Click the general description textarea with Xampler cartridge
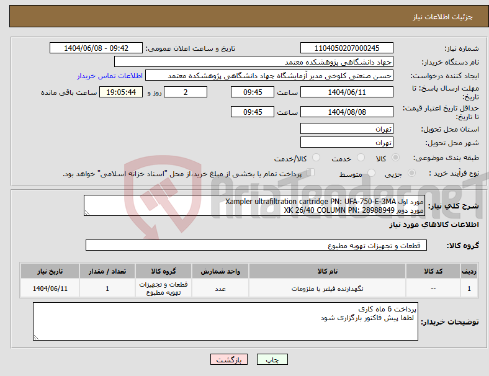489x376 pixels. [x=254, y=205]
